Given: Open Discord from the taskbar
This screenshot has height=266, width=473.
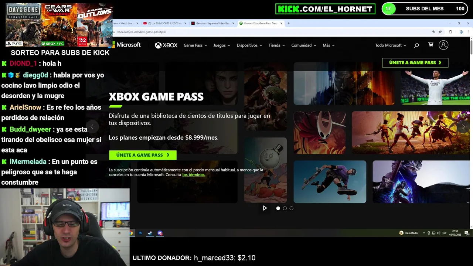Looking at the screenshot, I should tap(160, 233).
